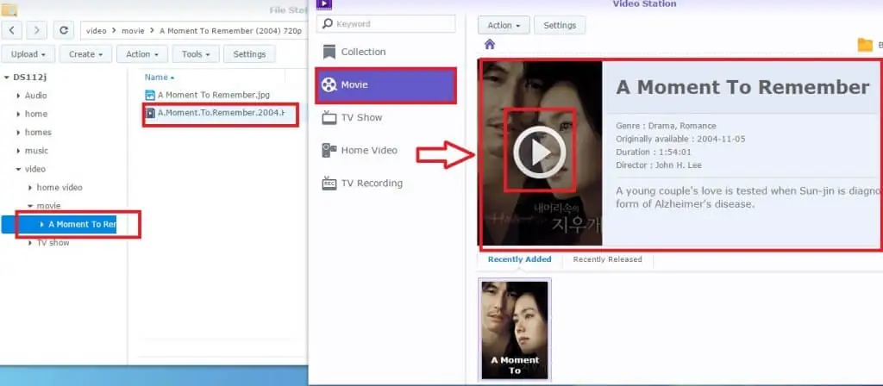Select the Audio tree folder
This screenshot has width=883, height=386.
pyautogui.click(x=35, y=96)
